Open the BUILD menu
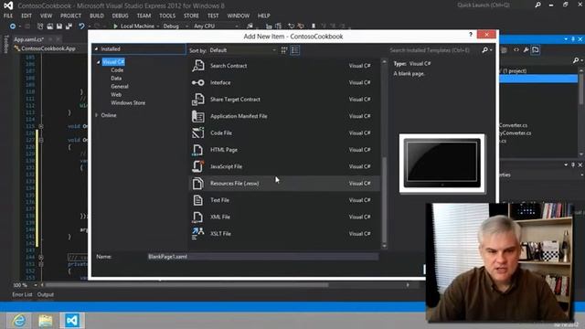The width and height of the screenshot is (585, 329). pyautogui.click(x=97, y=16)
